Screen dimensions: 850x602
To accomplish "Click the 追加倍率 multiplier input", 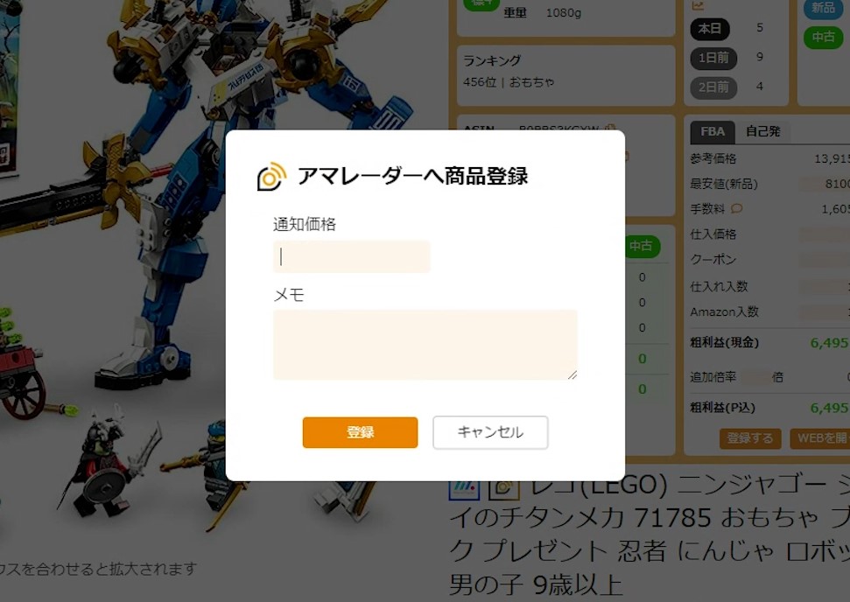I will pyautogui.click(x=755, y=377).
